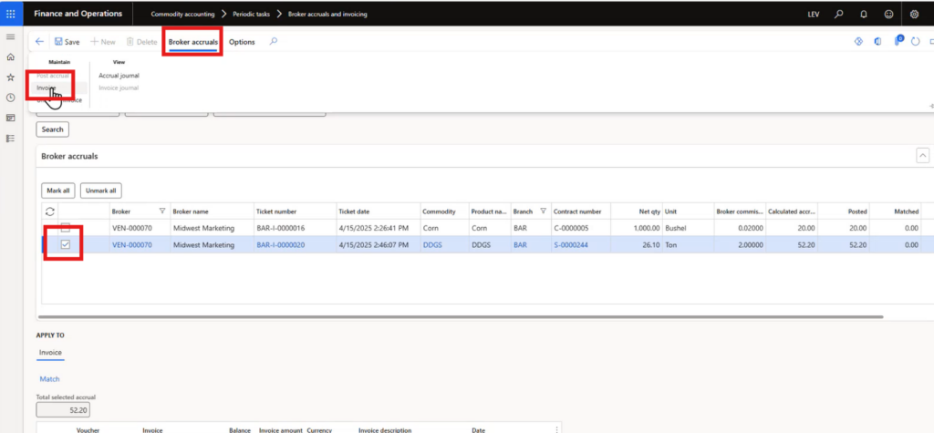Click the Unmark all button
This screenshot has height=433, width=934.
tap(101, 191)
